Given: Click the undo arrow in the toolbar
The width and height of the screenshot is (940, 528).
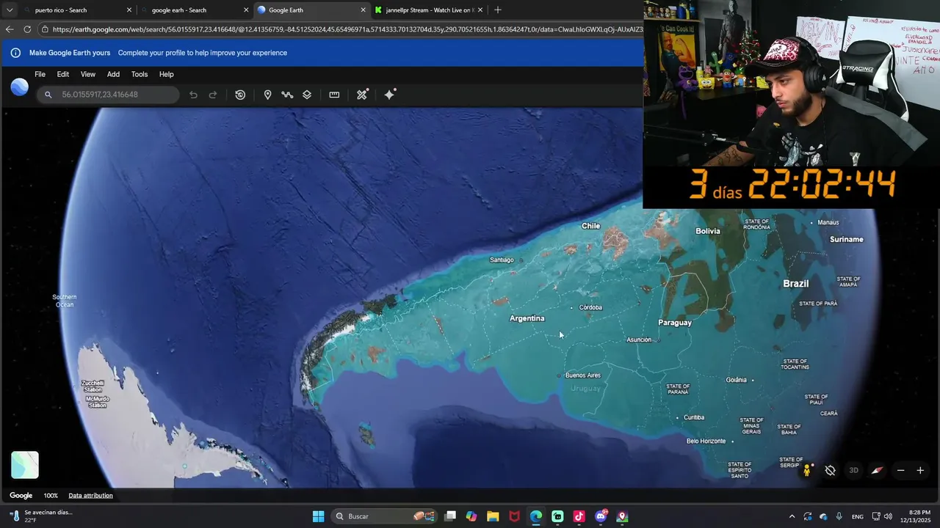Looking at the screenshot, I should pyautogui.click(x=193, y=95).
